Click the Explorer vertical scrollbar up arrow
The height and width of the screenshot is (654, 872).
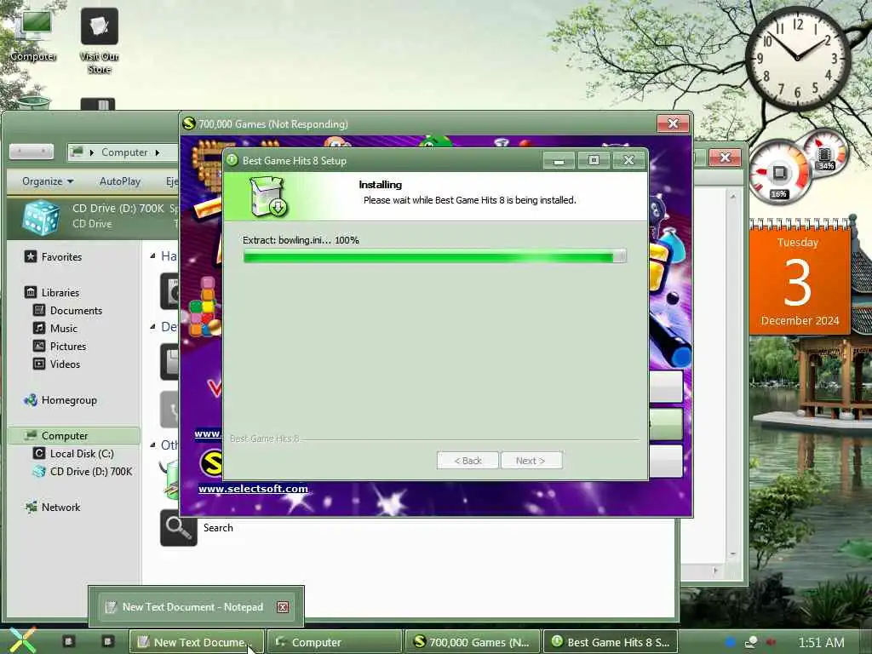coord(732,197)
